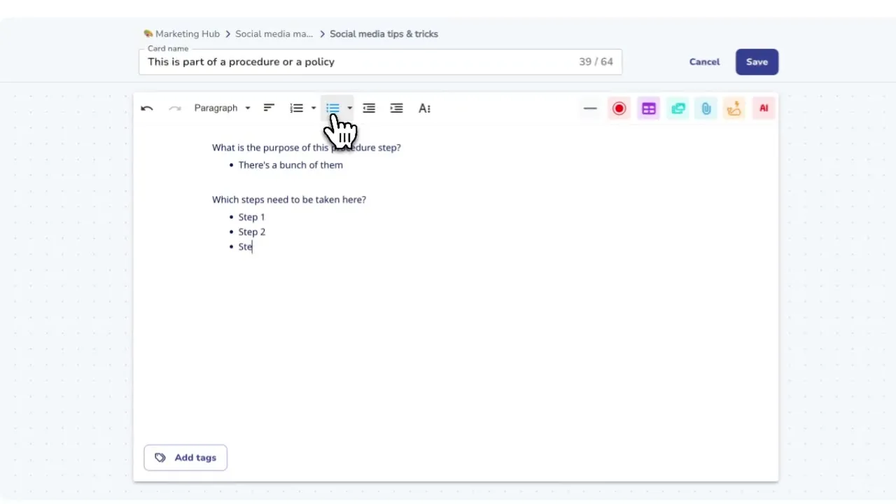The width and height of the screenshot is (896, 504).
Task: Increase indent of the list item
Action: 396,108
